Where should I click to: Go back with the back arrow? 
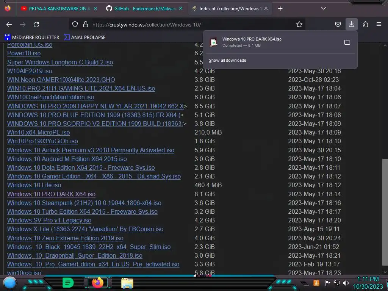(9, 25)
